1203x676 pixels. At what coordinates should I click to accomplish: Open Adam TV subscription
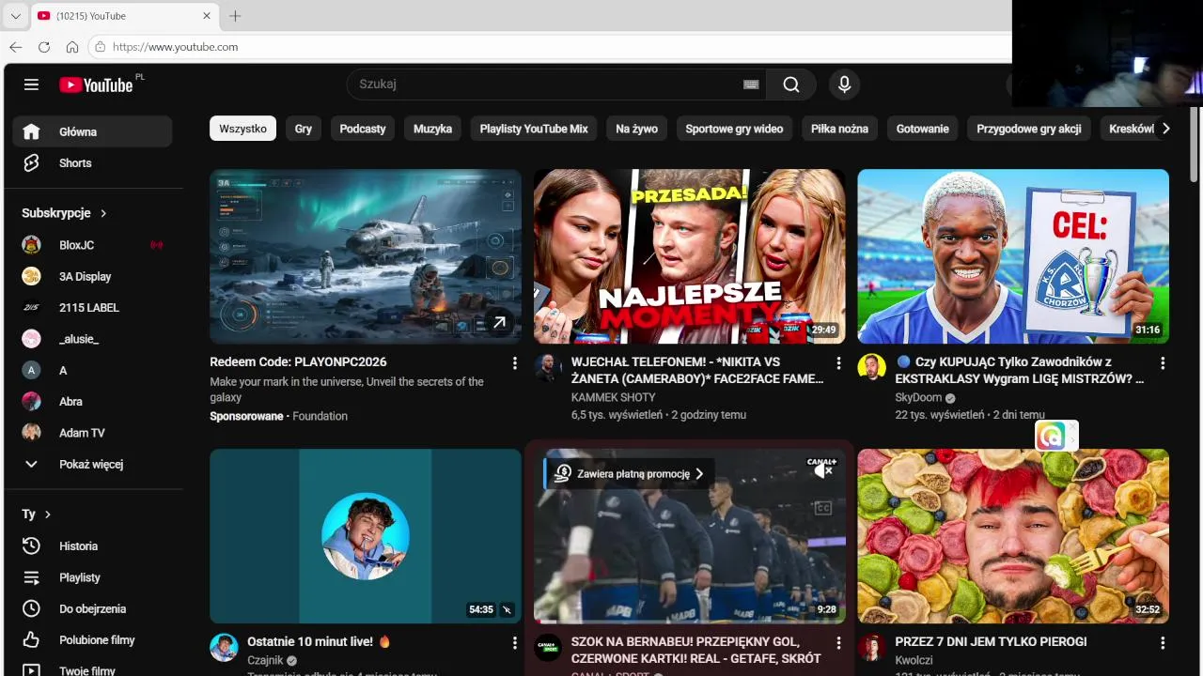click(x=92, y=433)
